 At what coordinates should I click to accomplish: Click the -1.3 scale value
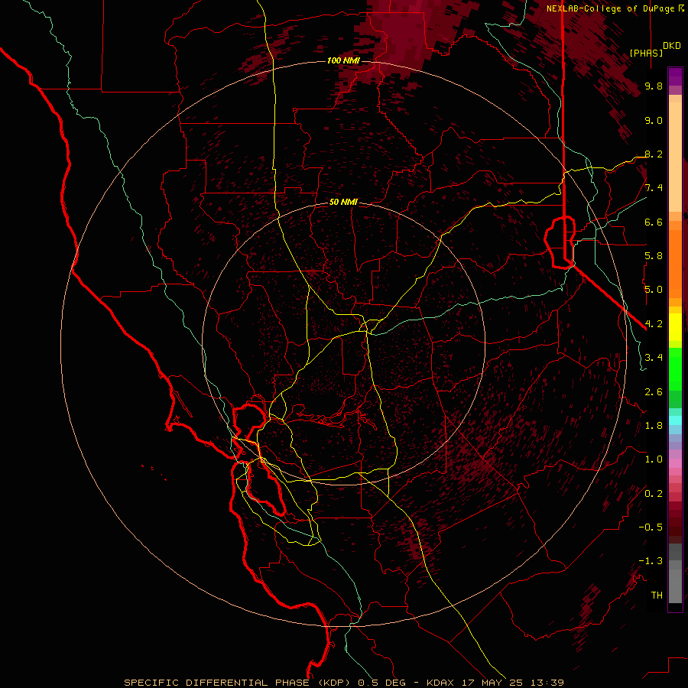coord(651,561)
